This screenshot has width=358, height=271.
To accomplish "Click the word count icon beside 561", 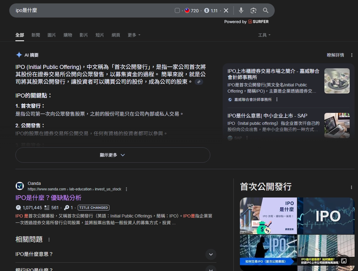I will tap(47, 208).
